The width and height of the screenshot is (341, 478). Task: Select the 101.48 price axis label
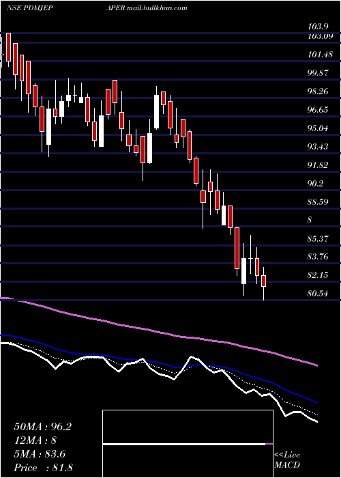pos(321,55)
